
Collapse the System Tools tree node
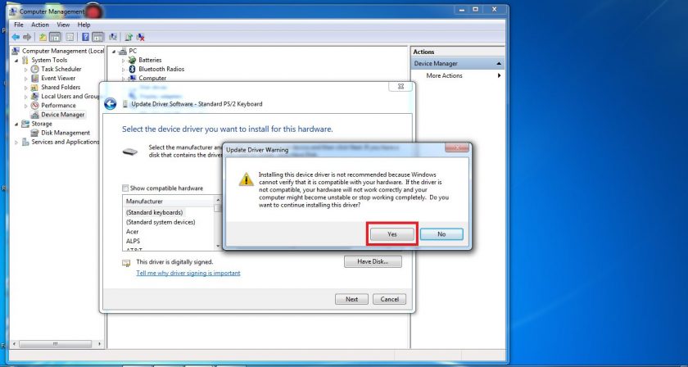coord(16,60)
